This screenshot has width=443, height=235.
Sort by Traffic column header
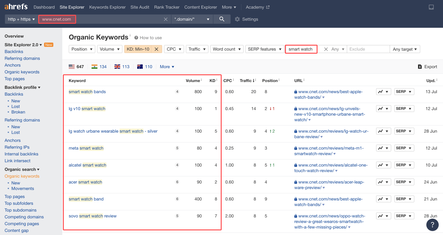coord(248,80)
